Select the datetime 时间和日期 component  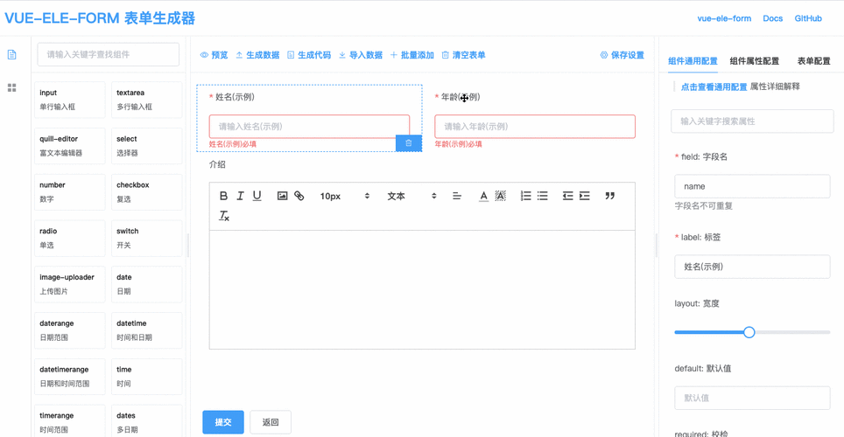tap(146, 330)
